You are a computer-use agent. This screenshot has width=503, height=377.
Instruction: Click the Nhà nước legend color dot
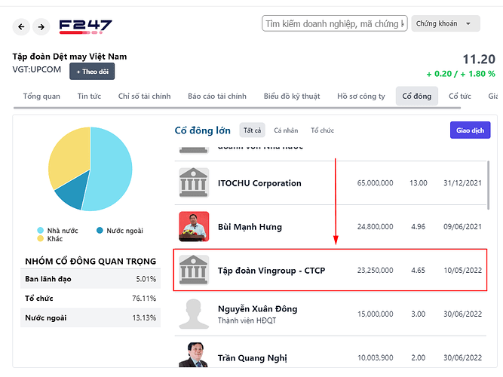click(x=41, y=231)
